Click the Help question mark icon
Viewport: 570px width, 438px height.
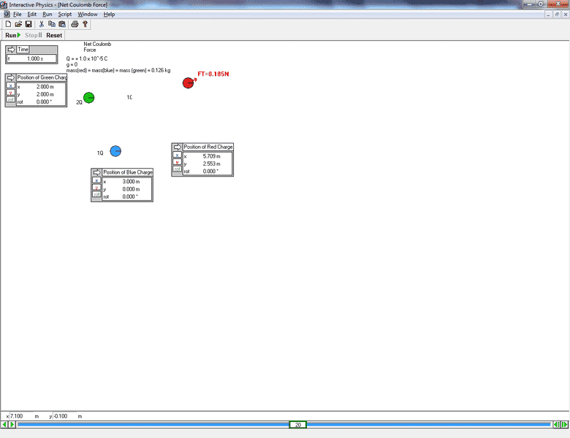point(85,24)
